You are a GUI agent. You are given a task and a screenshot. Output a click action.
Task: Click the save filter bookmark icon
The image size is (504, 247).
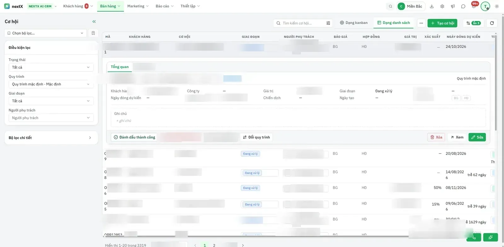tap(93, 33)
